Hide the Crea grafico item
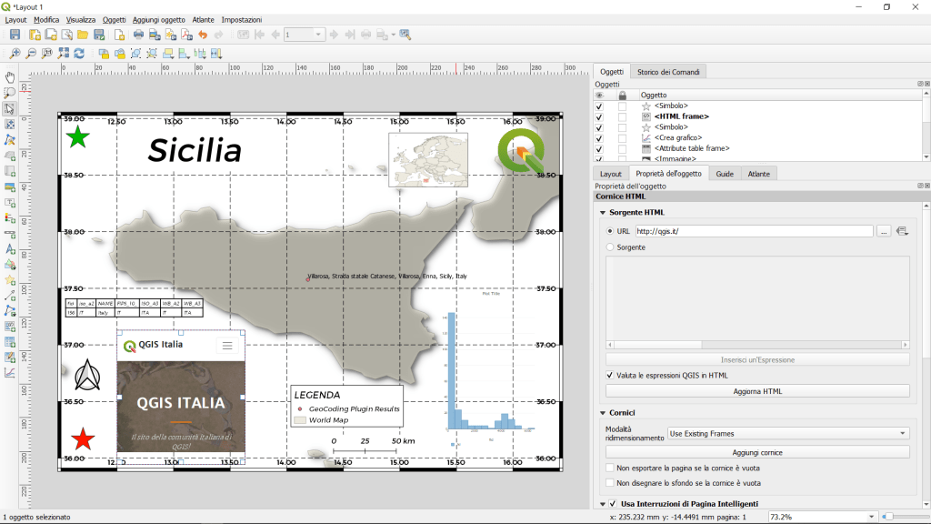The image size is (931, 524). tap(598, 137)
